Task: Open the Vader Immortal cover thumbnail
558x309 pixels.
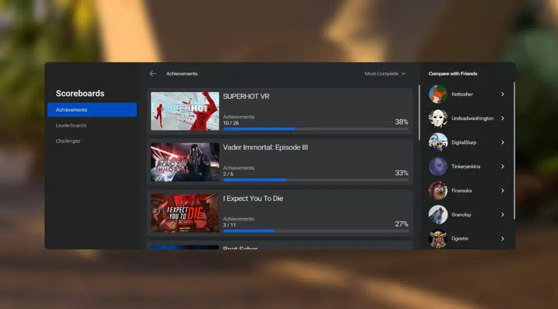Action: [185, 162]
